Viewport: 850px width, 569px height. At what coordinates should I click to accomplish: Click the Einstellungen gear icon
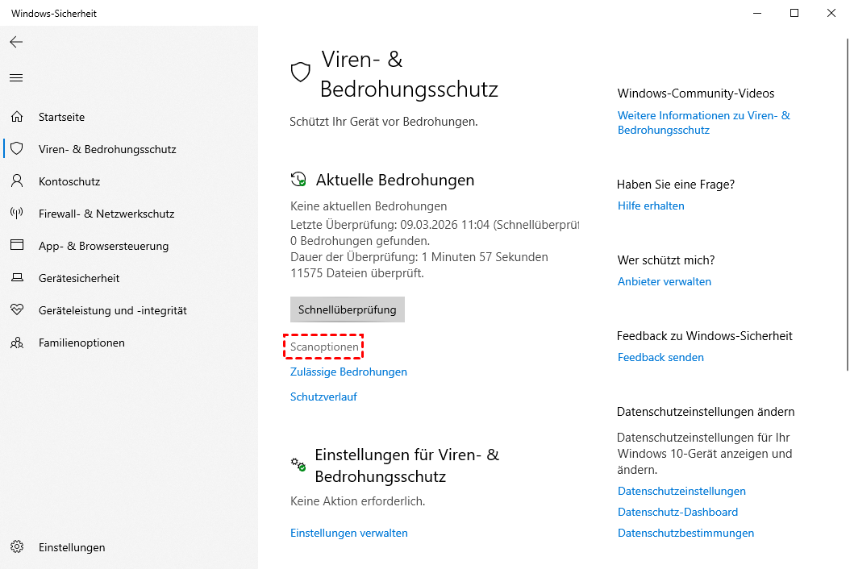click(16, 547)
